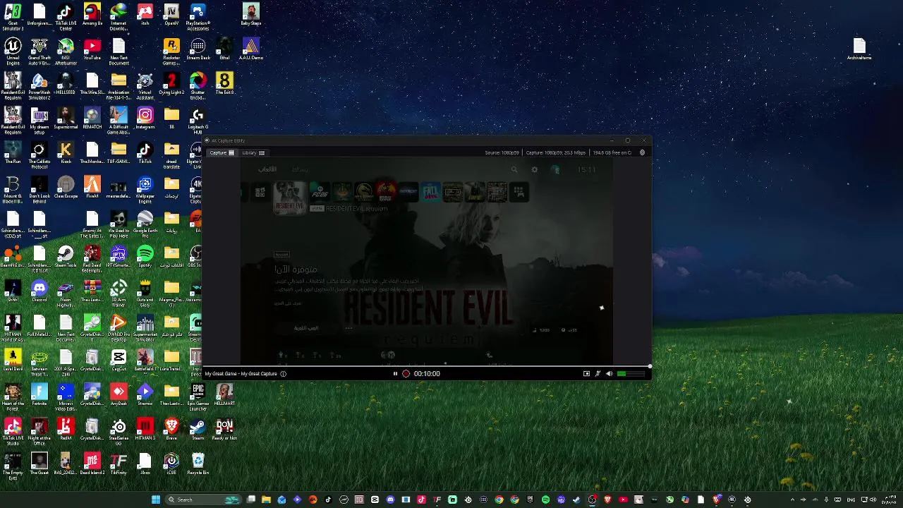The image size is (903, 508).
Task: Open Google Earth Pro desktop icon
Action: [145, 223]
